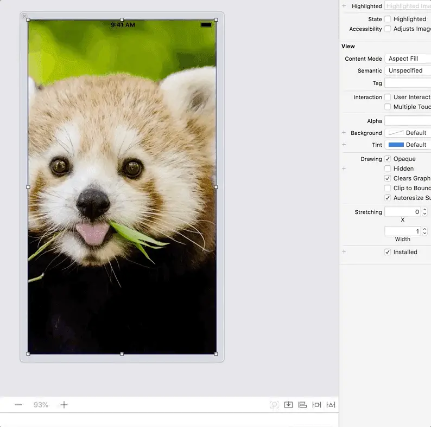The height and width of the screenshot is (427, 431).
Task: Enable Clip to Bounds checkbox
Action: click(x=388, y=187)
